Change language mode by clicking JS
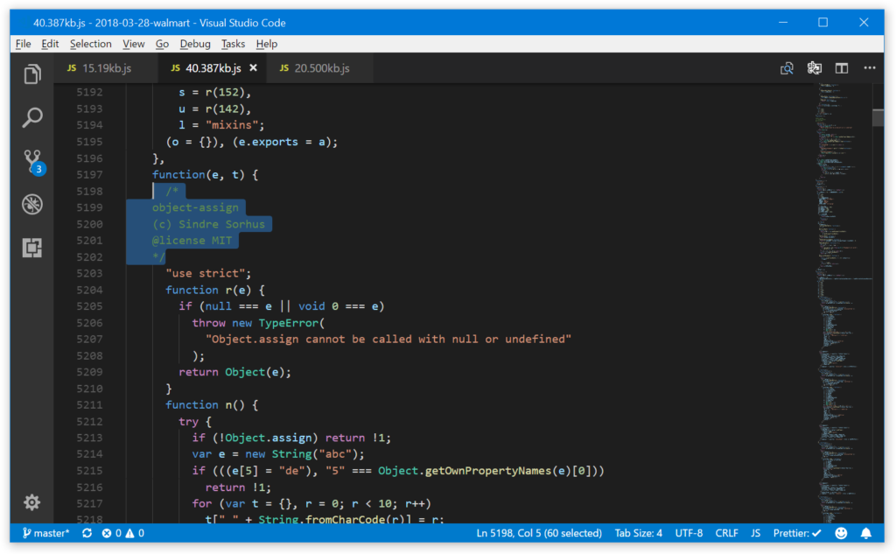The height and width of the screenshot is (554, 896). click(x=755, y=532)
